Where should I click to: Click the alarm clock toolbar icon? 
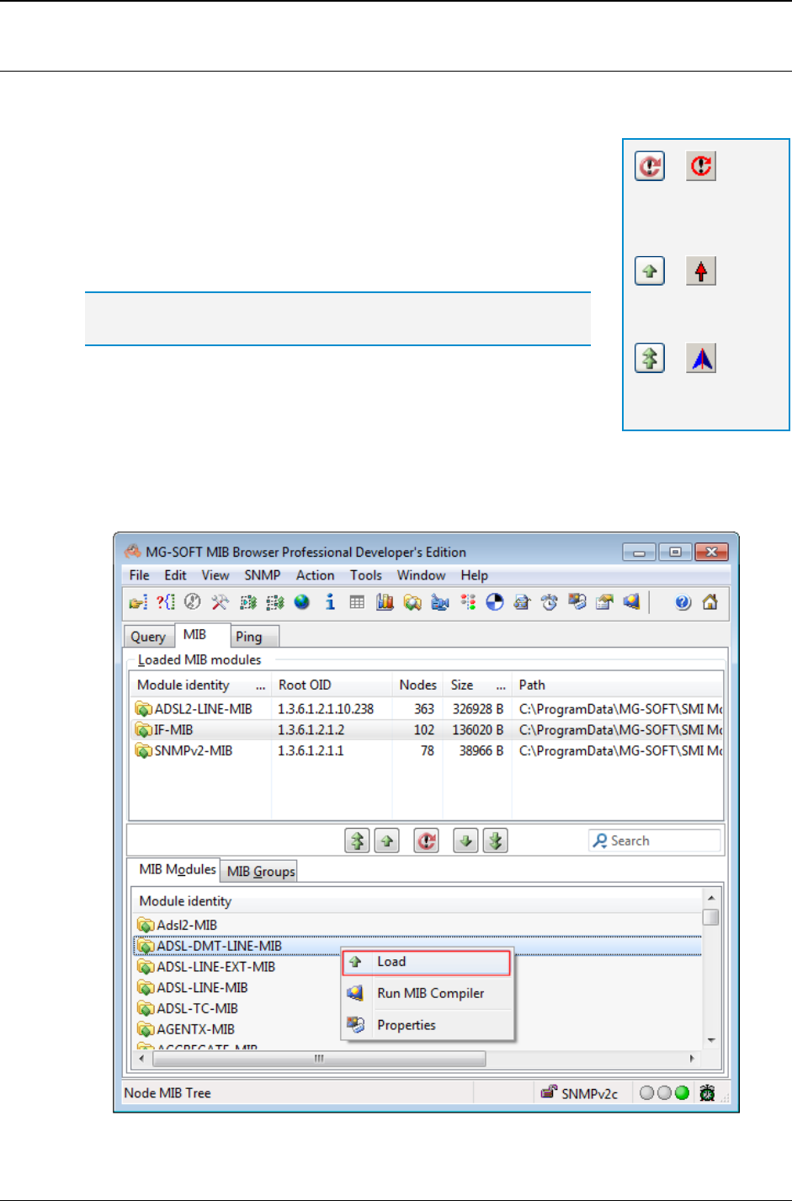(x=550, y=602)
